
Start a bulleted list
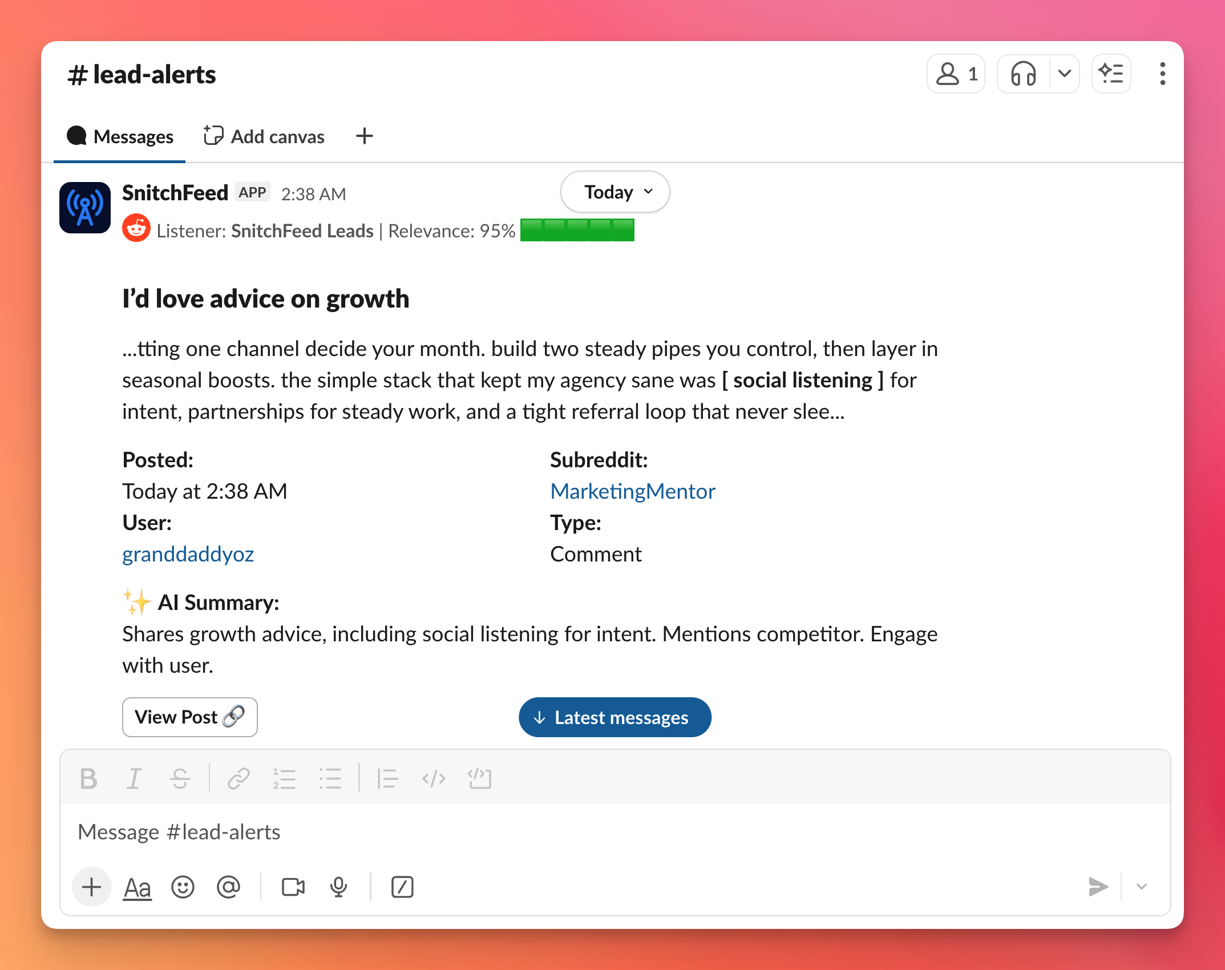[330, 778]
